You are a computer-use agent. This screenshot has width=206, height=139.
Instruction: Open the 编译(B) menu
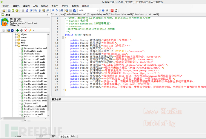[x=26, y=6]
